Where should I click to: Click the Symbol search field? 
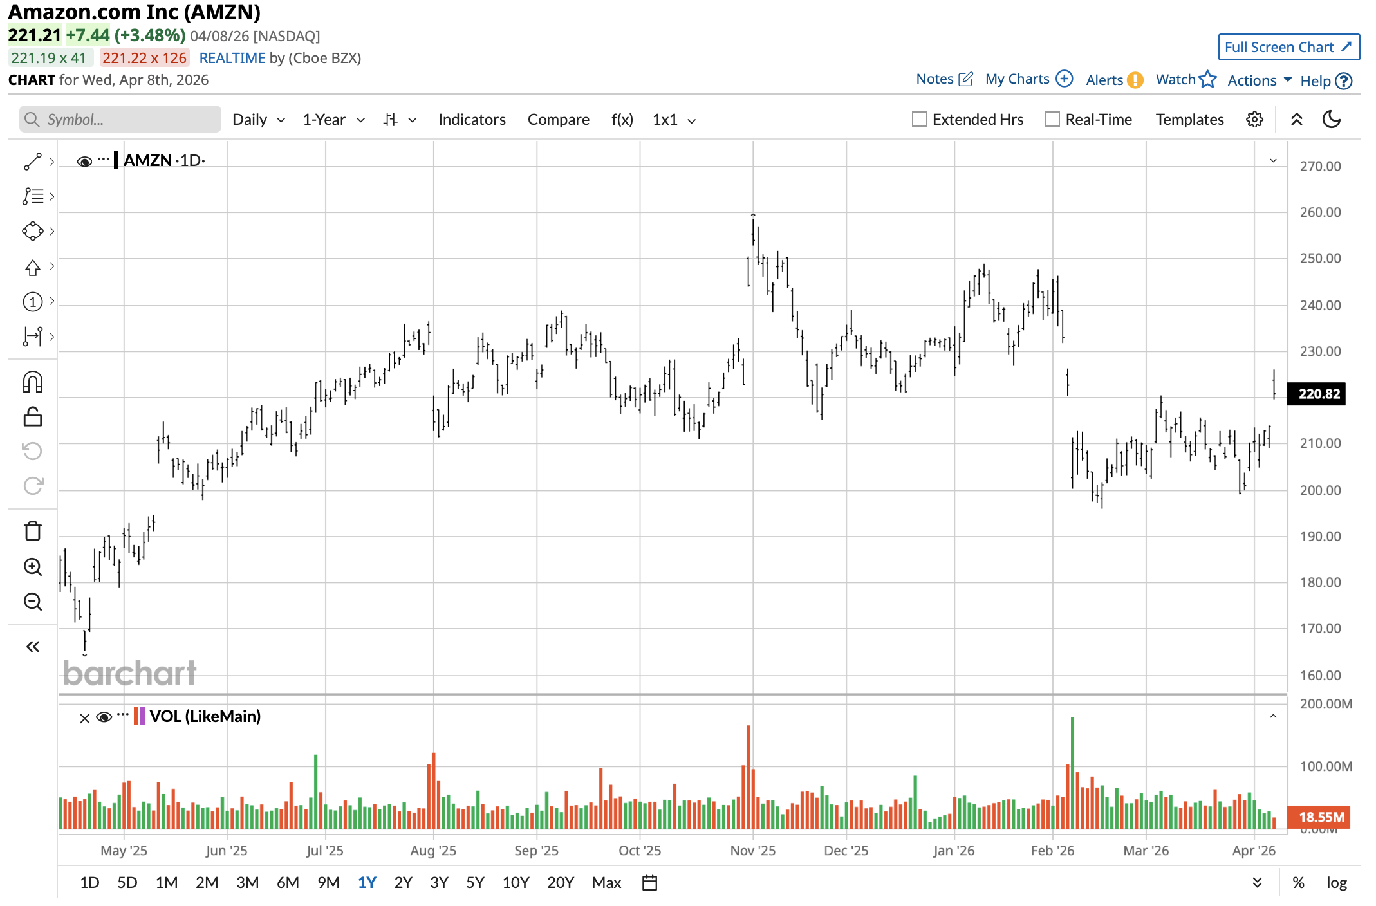[x=120, y=120]
